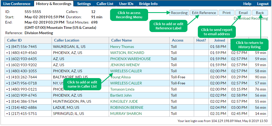Return to history with Back button
Screen dimensions: 272x126
pos(260,13)
